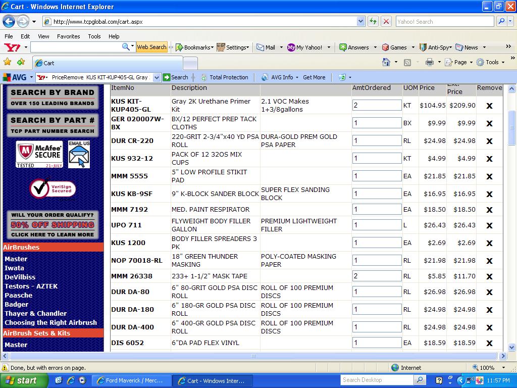
Task: Click the Windows start button
Action: coord(24,380)
